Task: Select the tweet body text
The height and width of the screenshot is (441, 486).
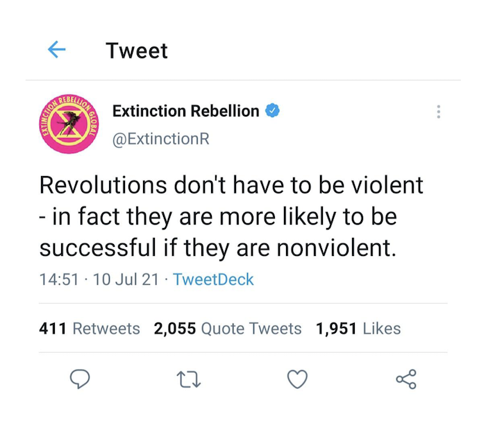Action: point(231,216)
